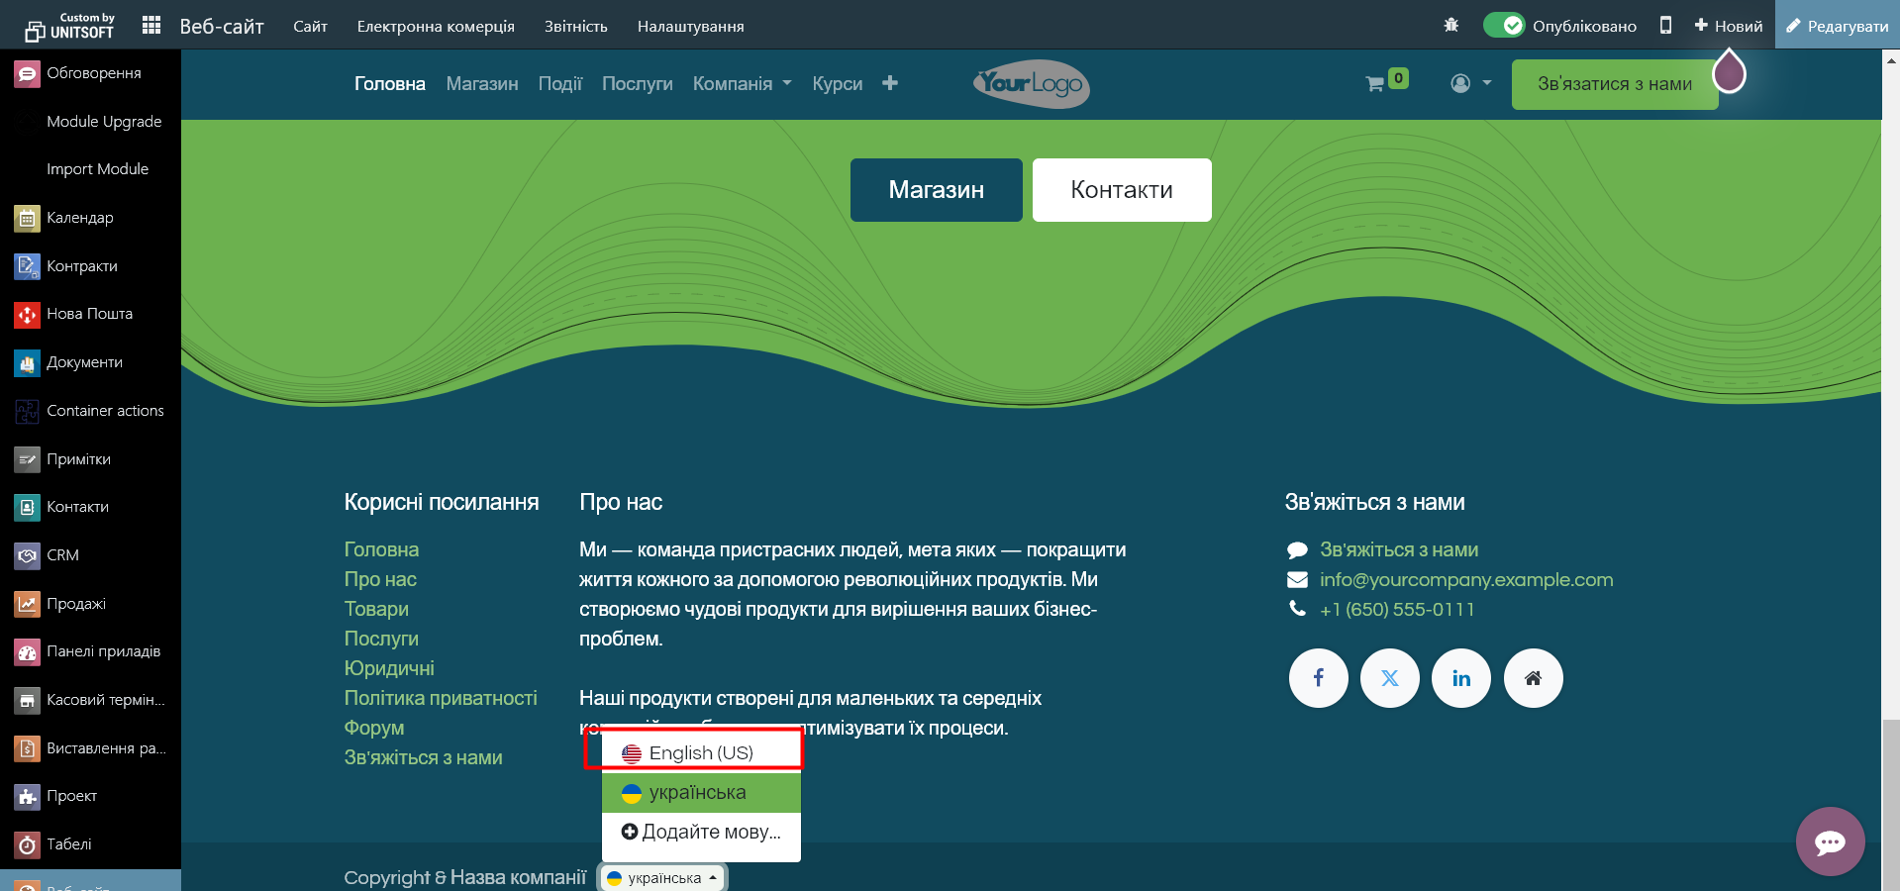Click the X (Twitter) social icon

1390,678
